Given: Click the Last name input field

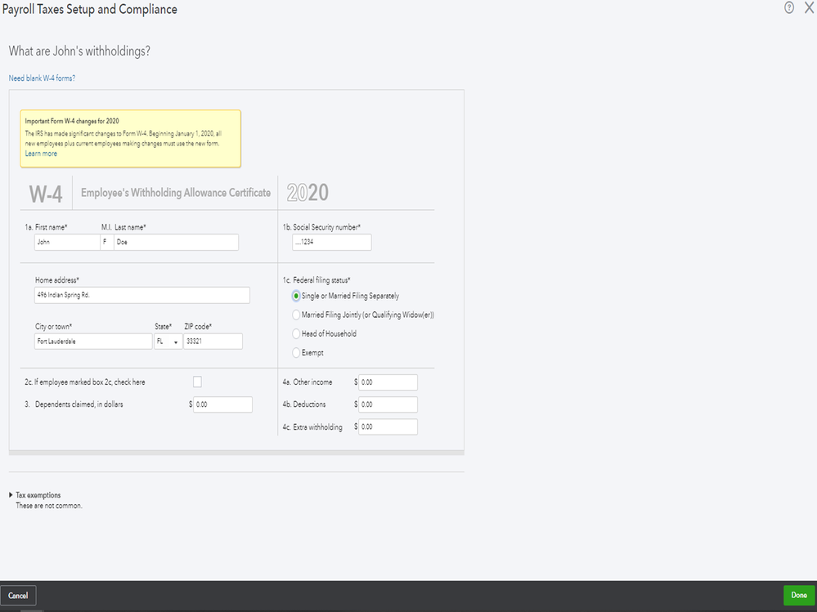Looking at the screenshot, I should (x=176, y=242).
